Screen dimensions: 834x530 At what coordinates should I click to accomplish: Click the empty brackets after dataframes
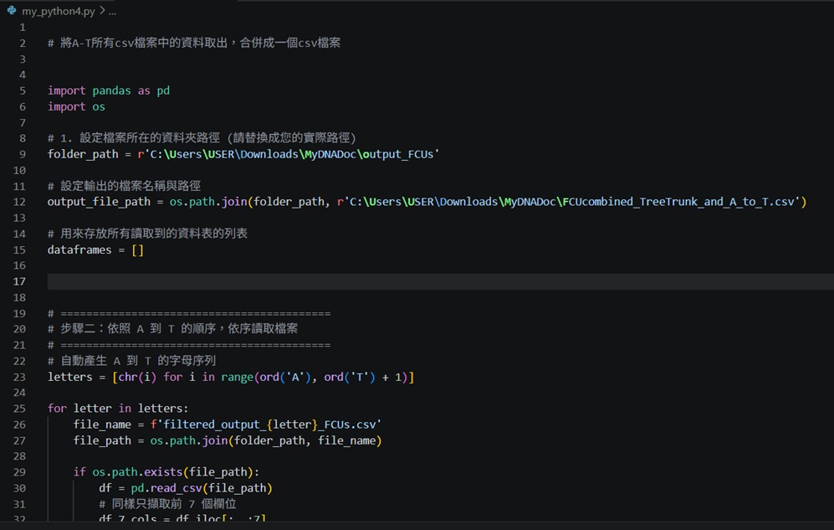click(x=138, y=250)
